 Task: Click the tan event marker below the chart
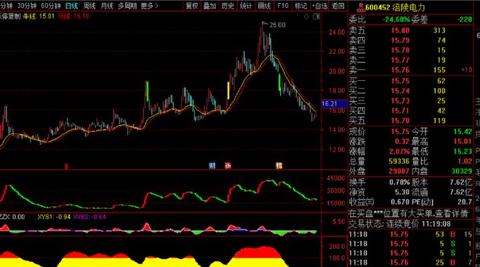click(279, 166)
